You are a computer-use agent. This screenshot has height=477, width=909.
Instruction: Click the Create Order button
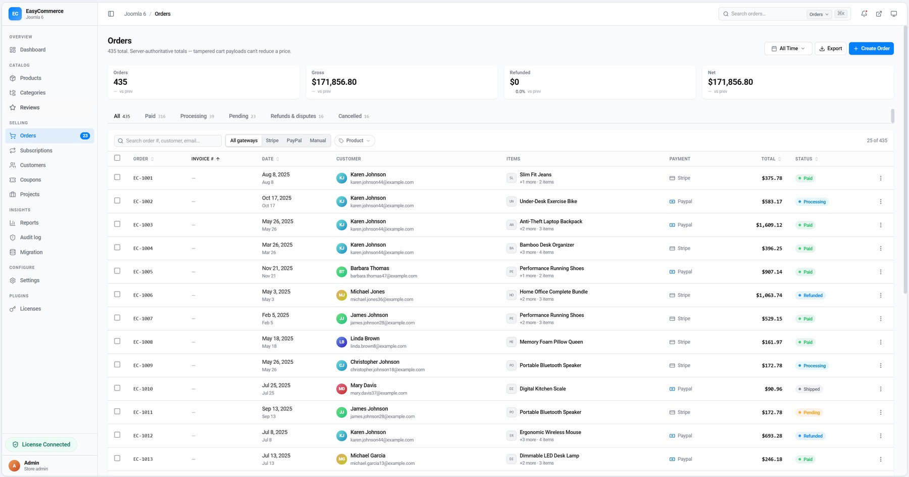(x=871, y=49)
